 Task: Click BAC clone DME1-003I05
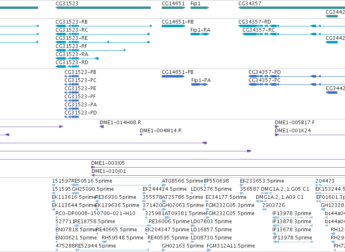[108, 163]
